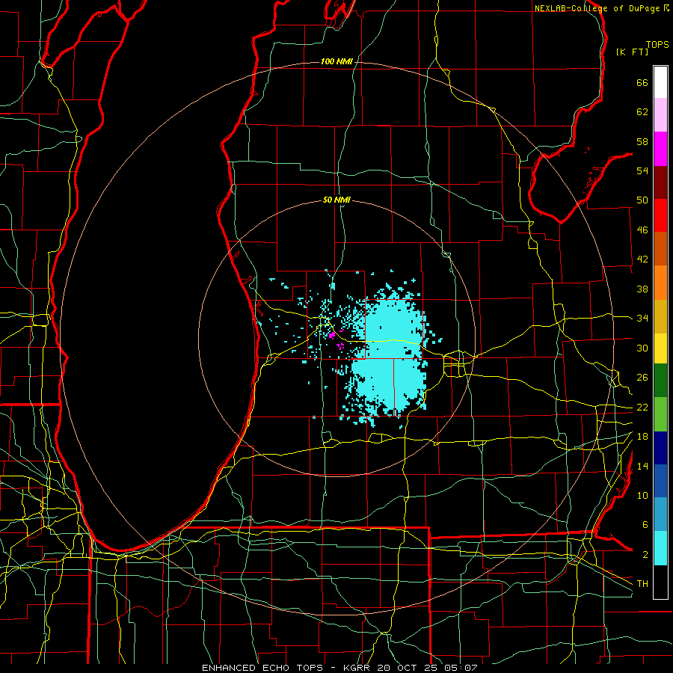Click the "66" legend value

pos(642,82)
